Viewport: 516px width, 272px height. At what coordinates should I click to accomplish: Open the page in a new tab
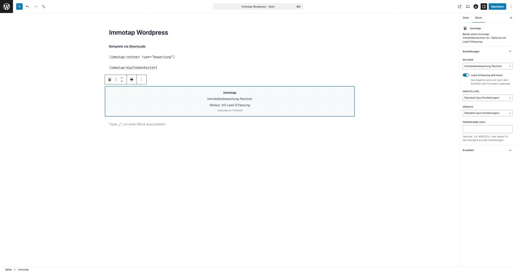click(460, 6)
